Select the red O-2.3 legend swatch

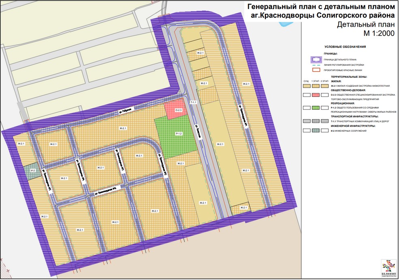click(316, 95)
